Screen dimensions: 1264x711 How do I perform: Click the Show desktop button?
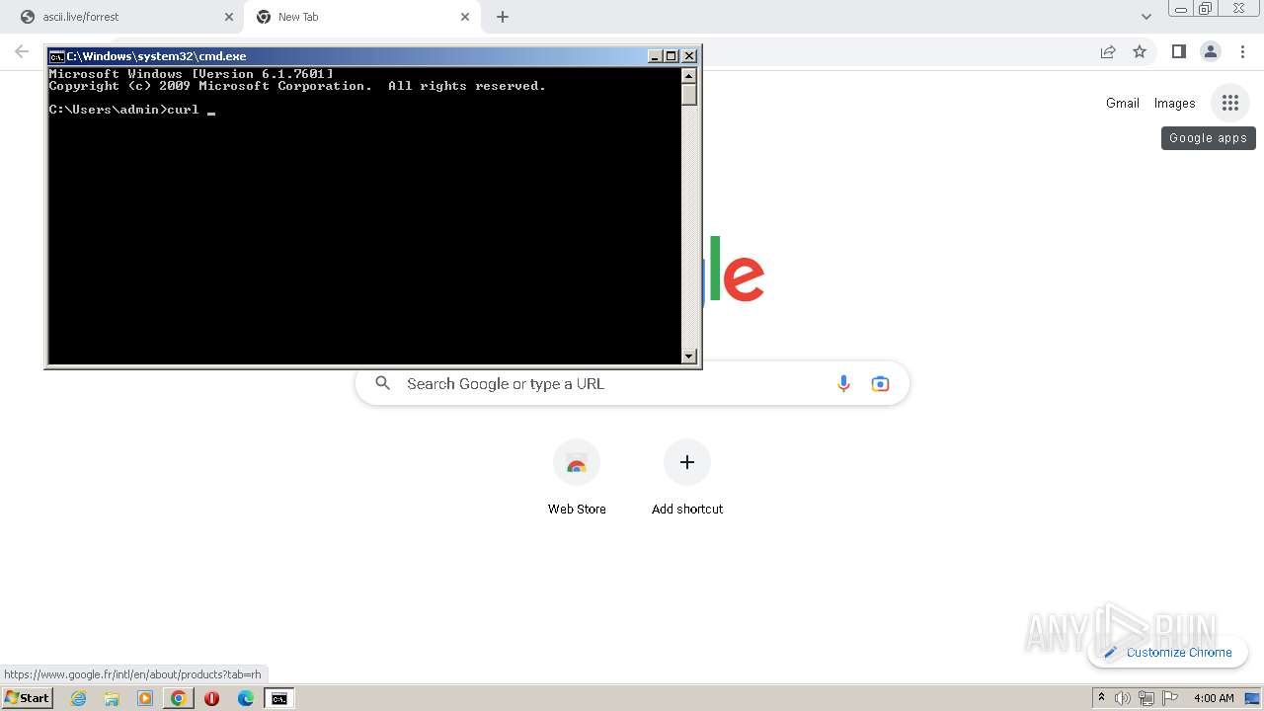pos(1252,698)
